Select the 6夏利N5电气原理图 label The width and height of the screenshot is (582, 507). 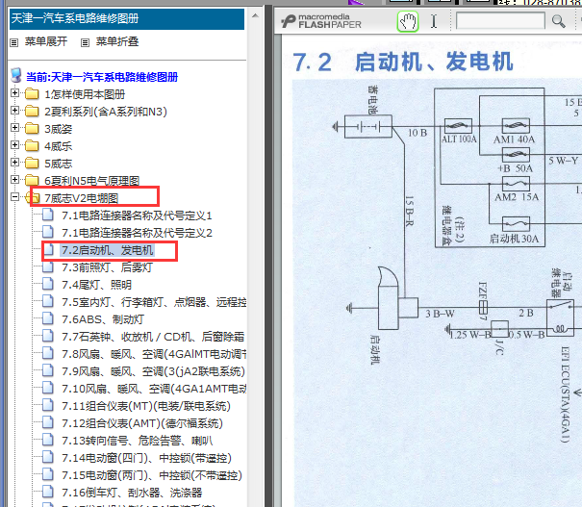pyautogui.click(x=91, y=181)
